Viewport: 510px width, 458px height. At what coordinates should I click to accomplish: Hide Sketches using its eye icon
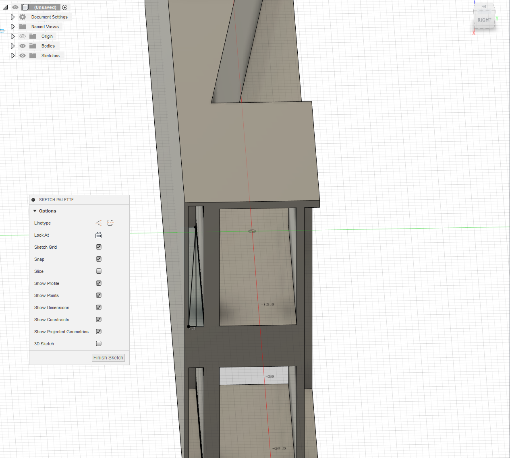pos(23,56)
